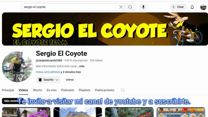The height and width of the screenshot is (117, 208).
Task: Select the Playlists tab
Action: point(84,90)
